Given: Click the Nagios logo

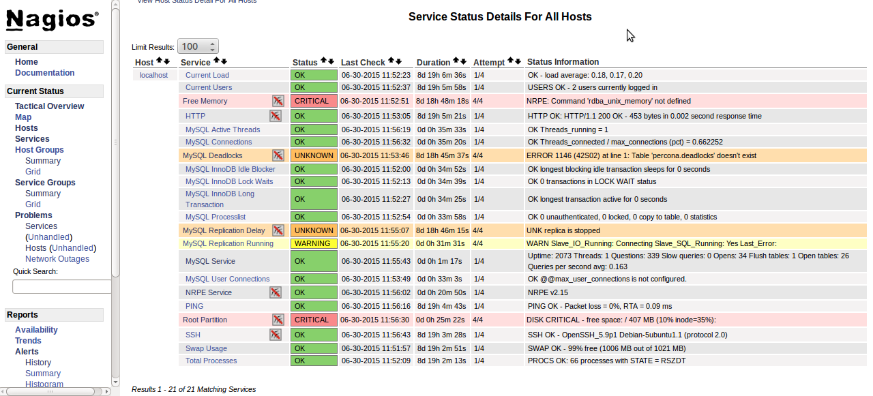Looking at the screenshot, I should click(53, 19).
